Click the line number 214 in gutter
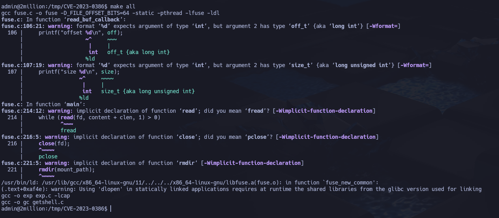 click(12, 117)
